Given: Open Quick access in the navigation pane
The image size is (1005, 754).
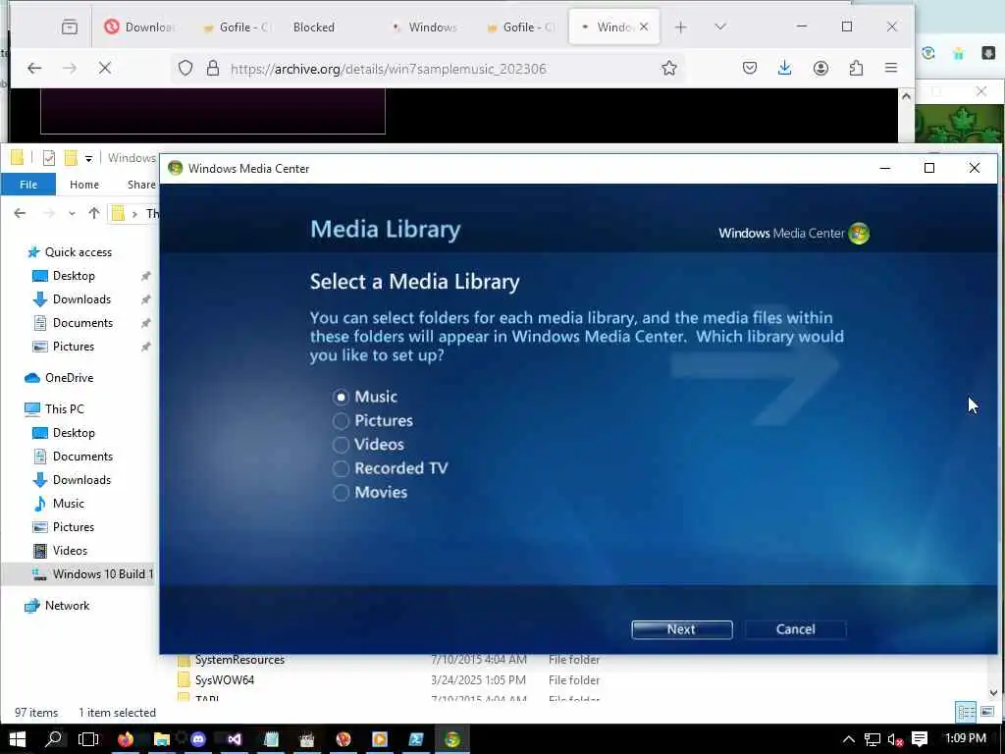Looking at the screenshot, I should pos(79,252).
